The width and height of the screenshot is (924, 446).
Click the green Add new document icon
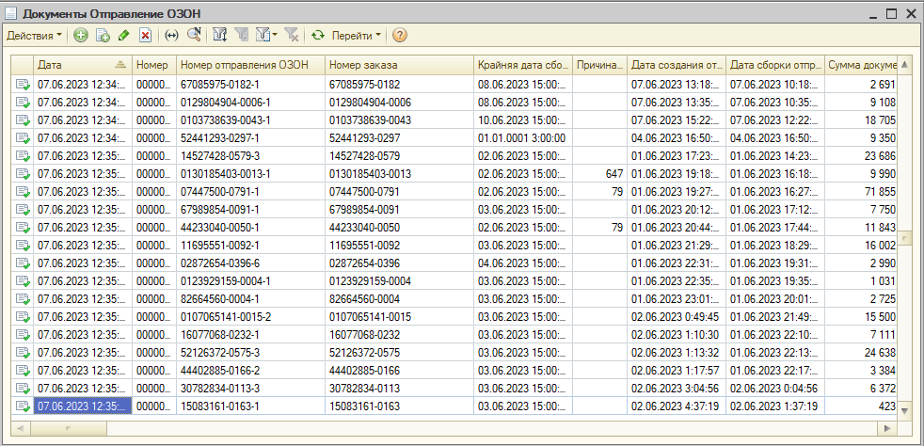(x=81, y=36)
